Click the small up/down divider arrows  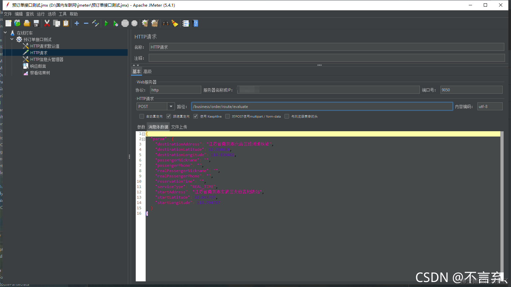click(136, 65)
